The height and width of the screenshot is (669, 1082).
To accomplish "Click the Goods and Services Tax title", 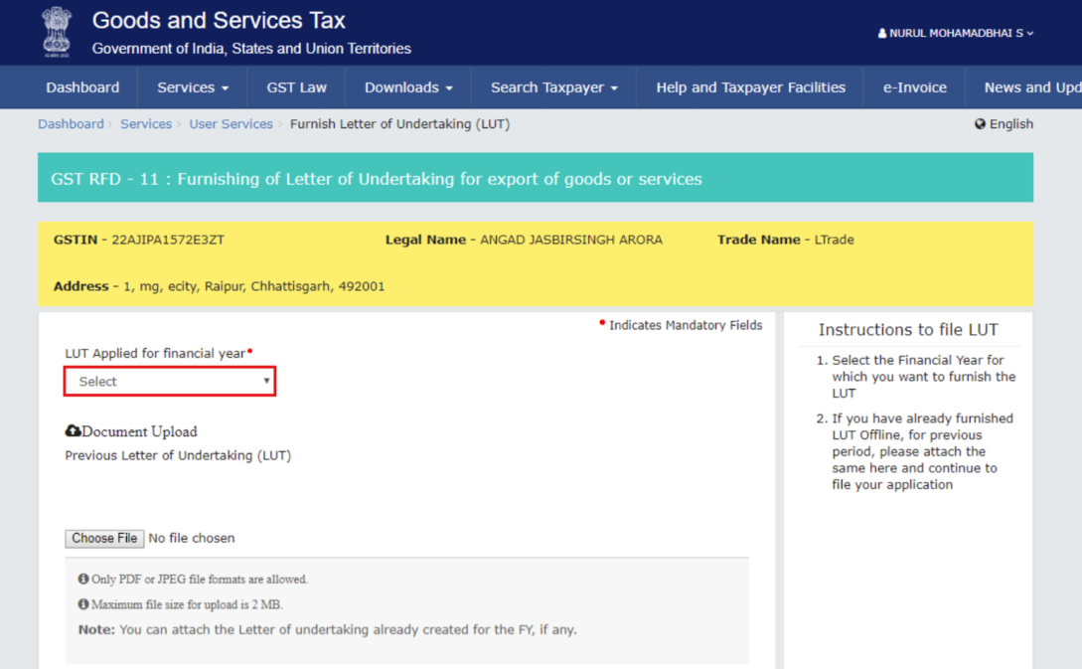I will (219, 21).
